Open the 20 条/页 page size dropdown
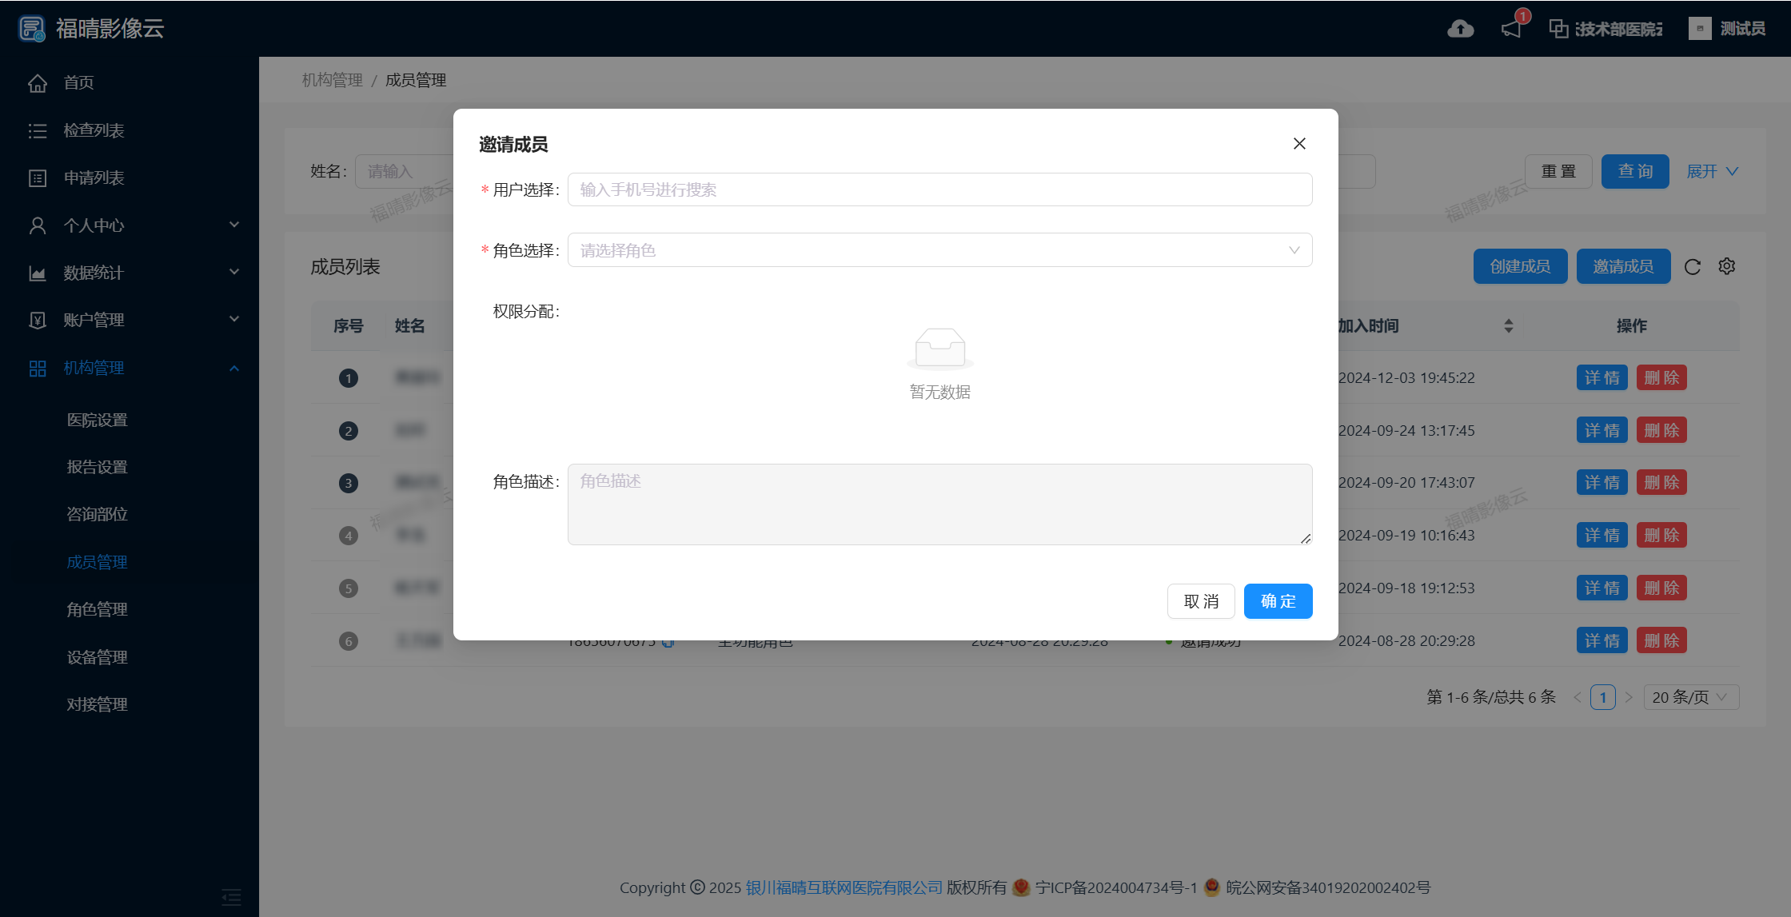 (x=1690, y=697)
